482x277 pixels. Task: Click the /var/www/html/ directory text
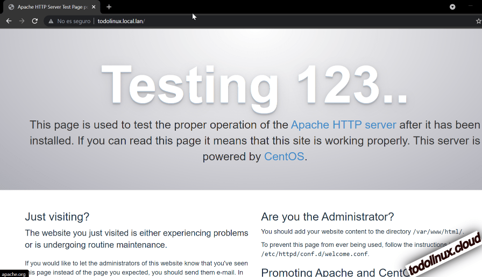coord(437,232)
